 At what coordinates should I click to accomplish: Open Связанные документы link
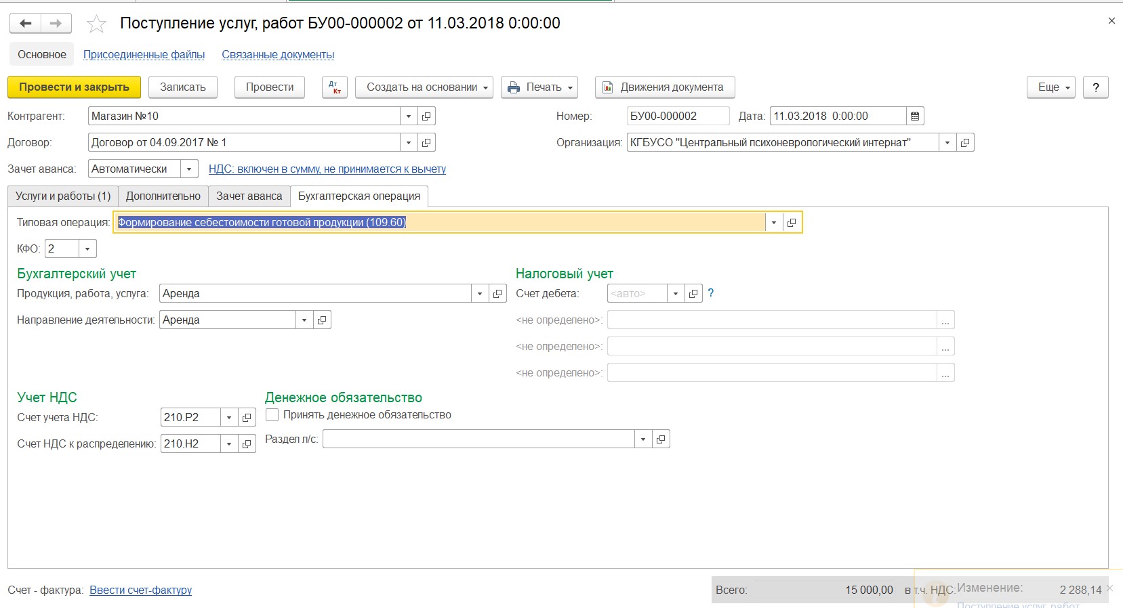point(278,55)
